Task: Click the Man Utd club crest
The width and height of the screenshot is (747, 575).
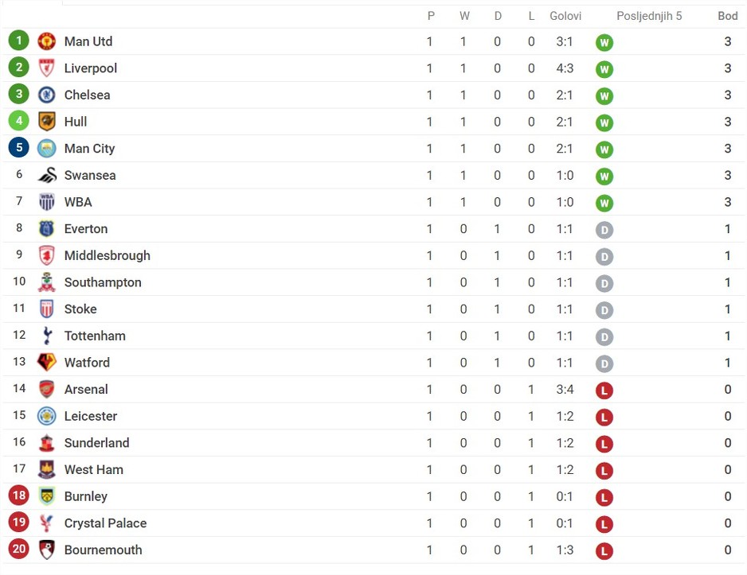Action: point(47,41)
